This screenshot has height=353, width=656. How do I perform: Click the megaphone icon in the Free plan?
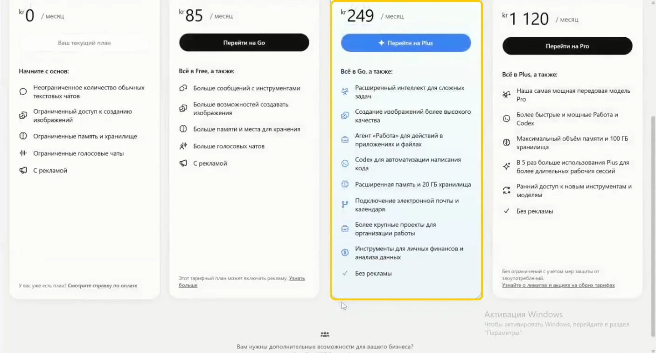coord(23,171)
